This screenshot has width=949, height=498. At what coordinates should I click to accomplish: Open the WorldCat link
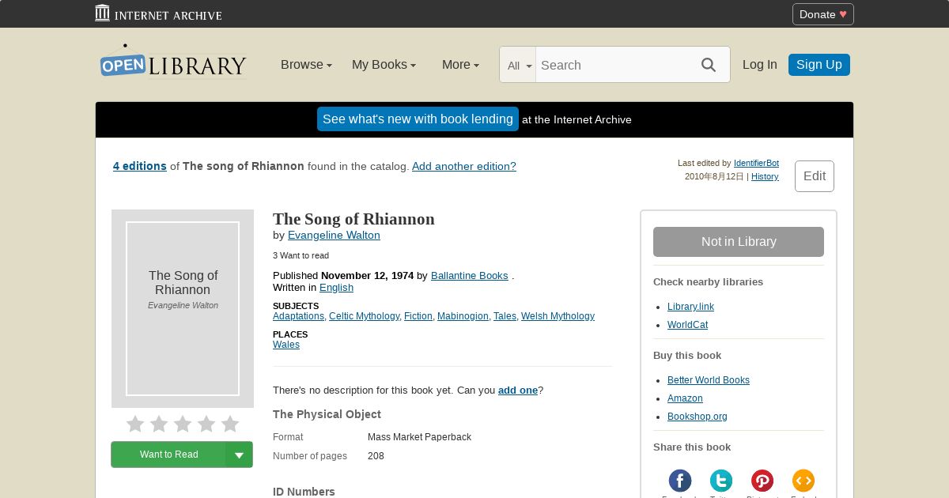point(687,325)
